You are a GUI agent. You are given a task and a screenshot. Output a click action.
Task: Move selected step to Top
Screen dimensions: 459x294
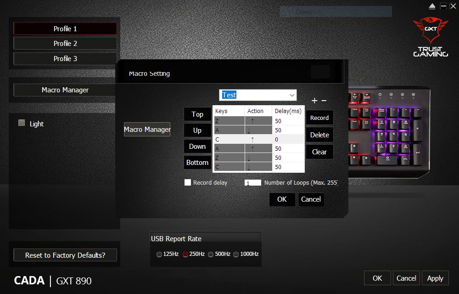197,114
